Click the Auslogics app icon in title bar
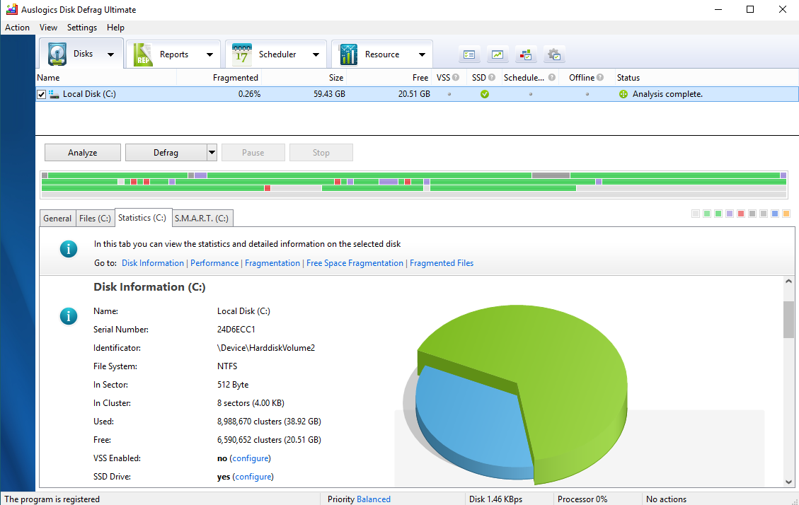Image resolution: width=799 pixels, height=505 pixels. coord(11,9)
